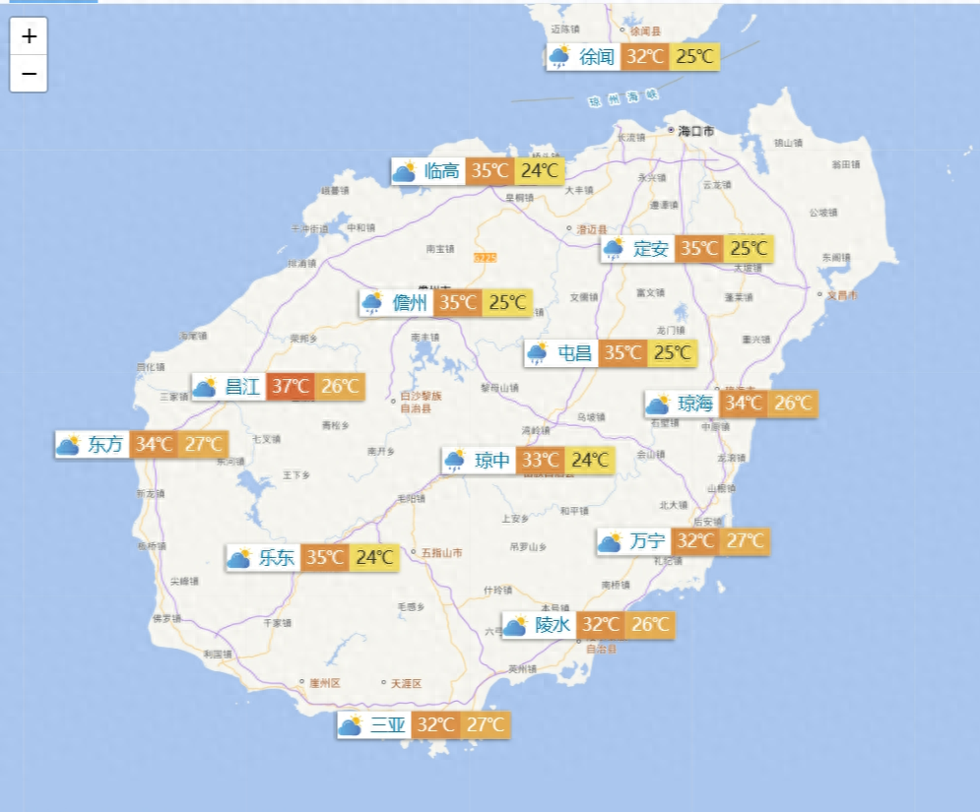Image resolution: width=980 pixels, height=812 pixels.
Task: Click 东方 low temperature 27℃ swatch
Action: pyautogui.click(x=204, y=445)
